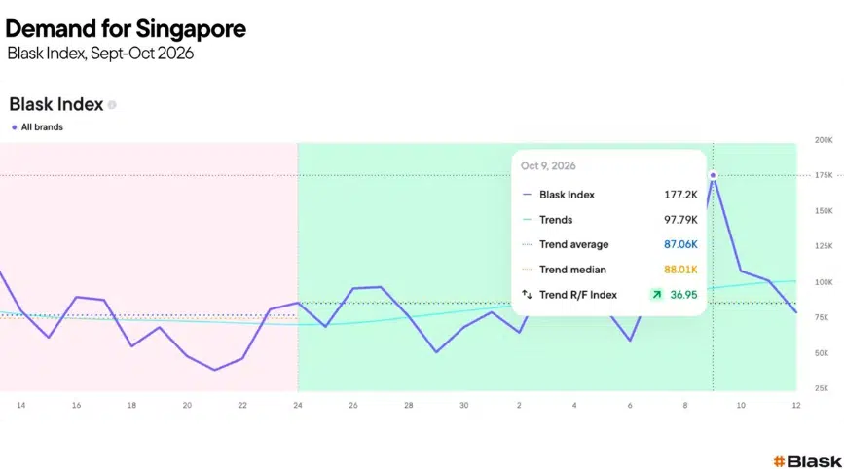Click the 100K y-axis label
The height and width of the screenshot is (469, 844).
pyautogui.click(x=824, y=282)
